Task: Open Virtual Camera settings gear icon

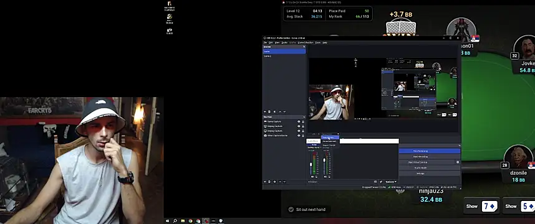Action: 458,162
